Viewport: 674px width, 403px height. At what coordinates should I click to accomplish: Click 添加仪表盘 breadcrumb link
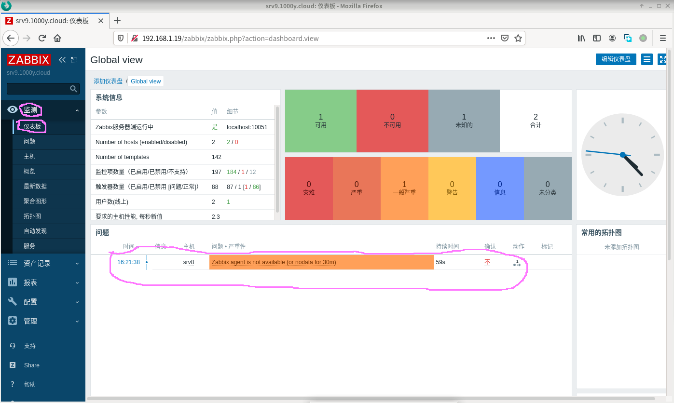pyautogui.click(x=108, y=81)
